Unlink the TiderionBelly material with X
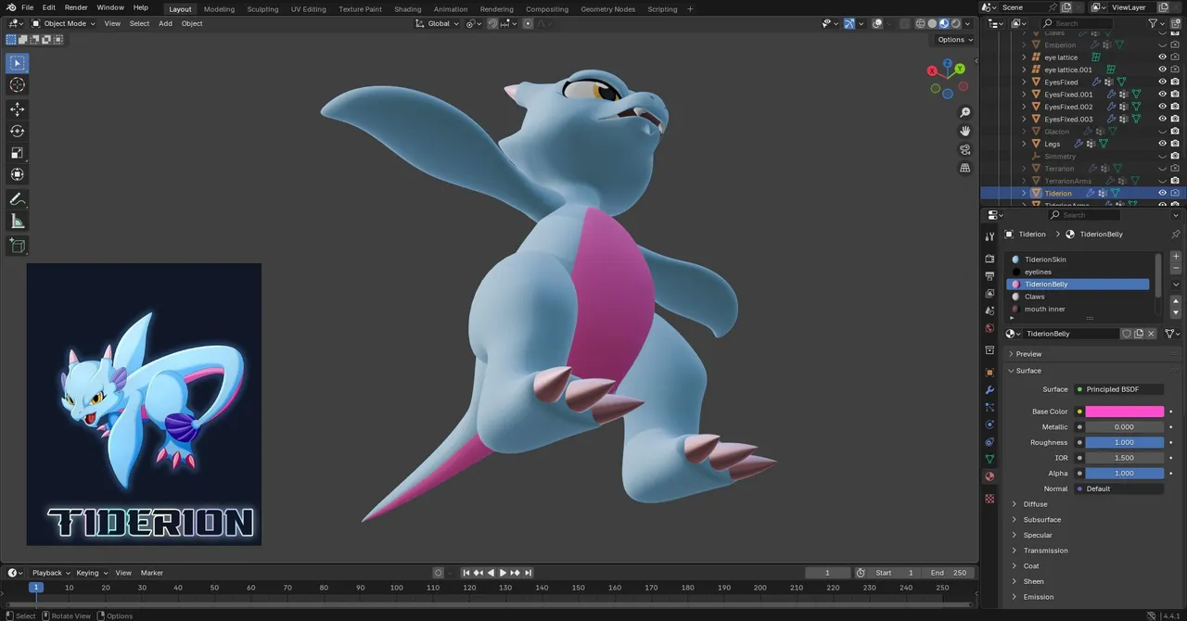Viewport: 1187px width, 621px height. pyautogui.click(x=1151, y=334)
